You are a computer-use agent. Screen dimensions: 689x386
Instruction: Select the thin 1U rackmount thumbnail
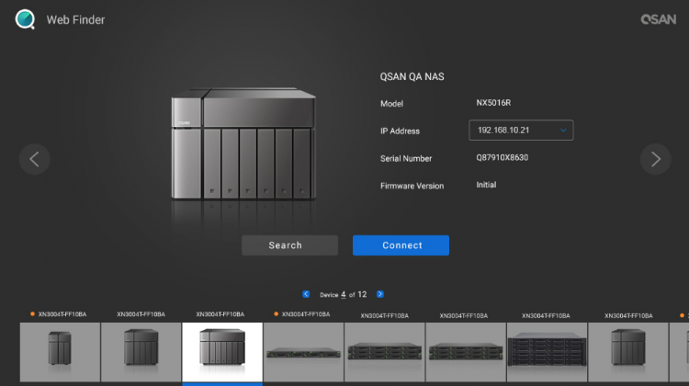coord(303,351)
